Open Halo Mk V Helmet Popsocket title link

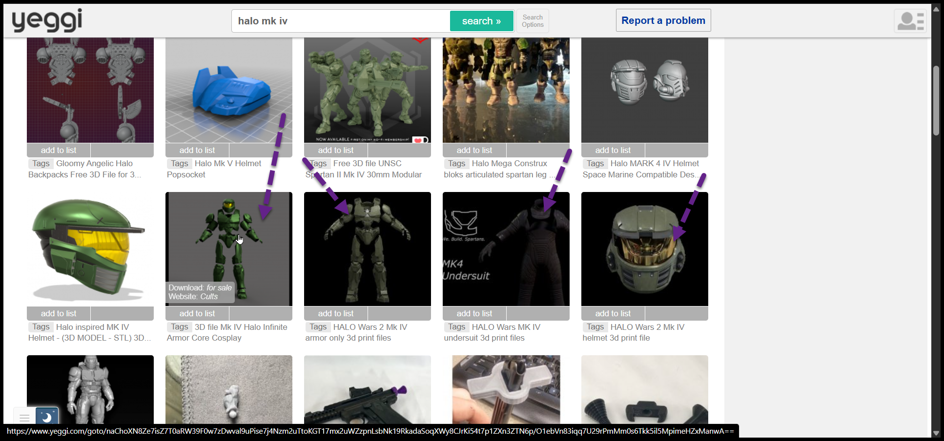[x=215, y=169]
